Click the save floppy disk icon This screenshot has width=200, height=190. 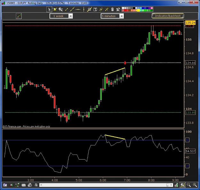coord(36,185)
